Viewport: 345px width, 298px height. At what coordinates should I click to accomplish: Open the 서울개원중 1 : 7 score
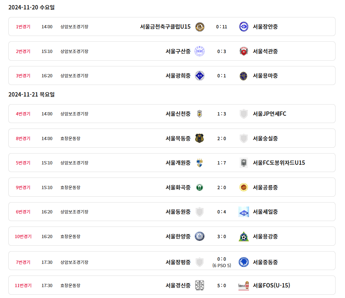click(221, 163)
